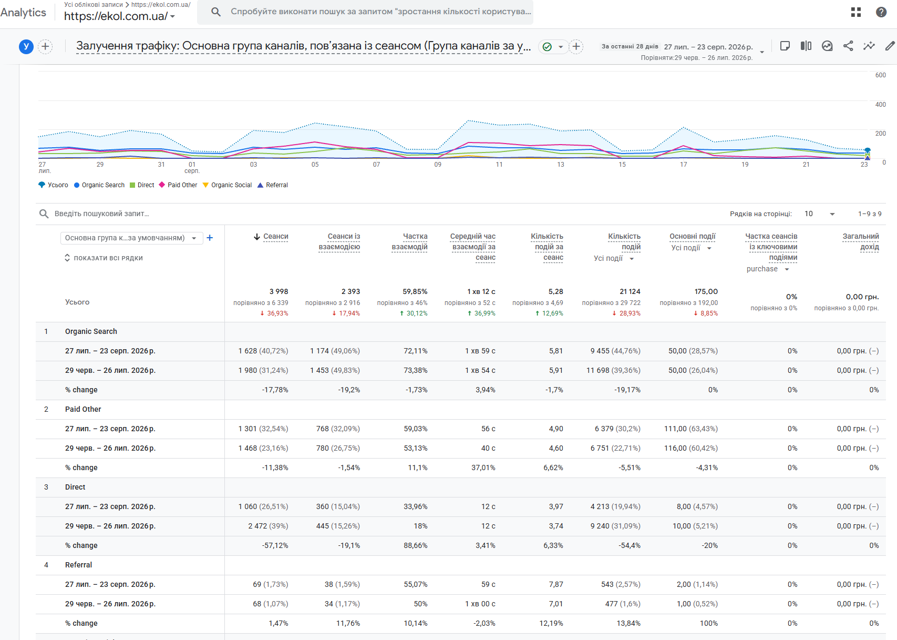This screenshot has height=640, width=897.
Task: Open the ekol.com.ua property selector
Action: (119, 16)
